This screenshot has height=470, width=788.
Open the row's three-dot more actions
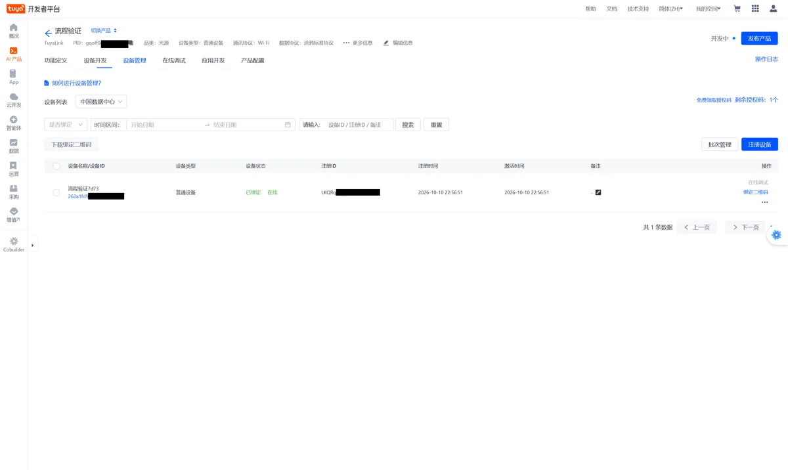(x=764, y=202)
